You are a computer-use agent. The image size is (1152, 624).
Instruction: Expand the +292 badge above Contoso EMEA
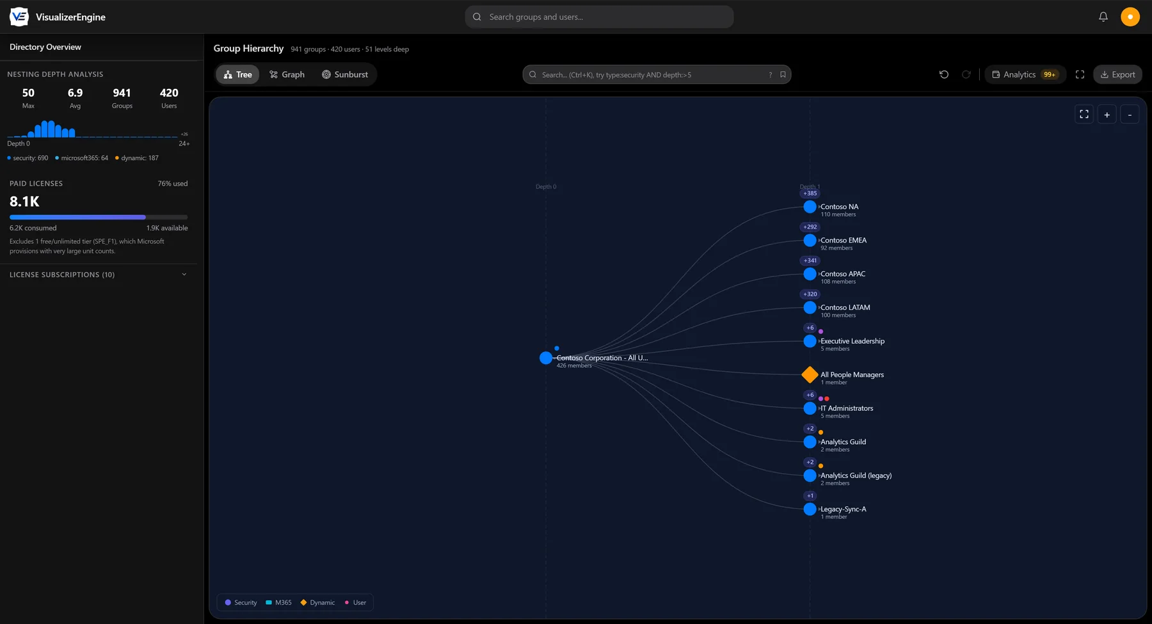(810, 227)
